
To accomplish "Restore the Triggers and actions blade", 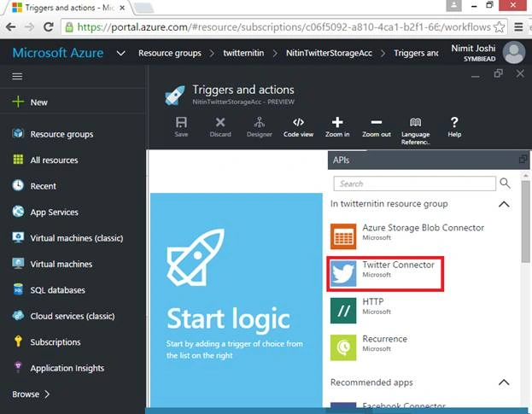I will tap(498, 73).
